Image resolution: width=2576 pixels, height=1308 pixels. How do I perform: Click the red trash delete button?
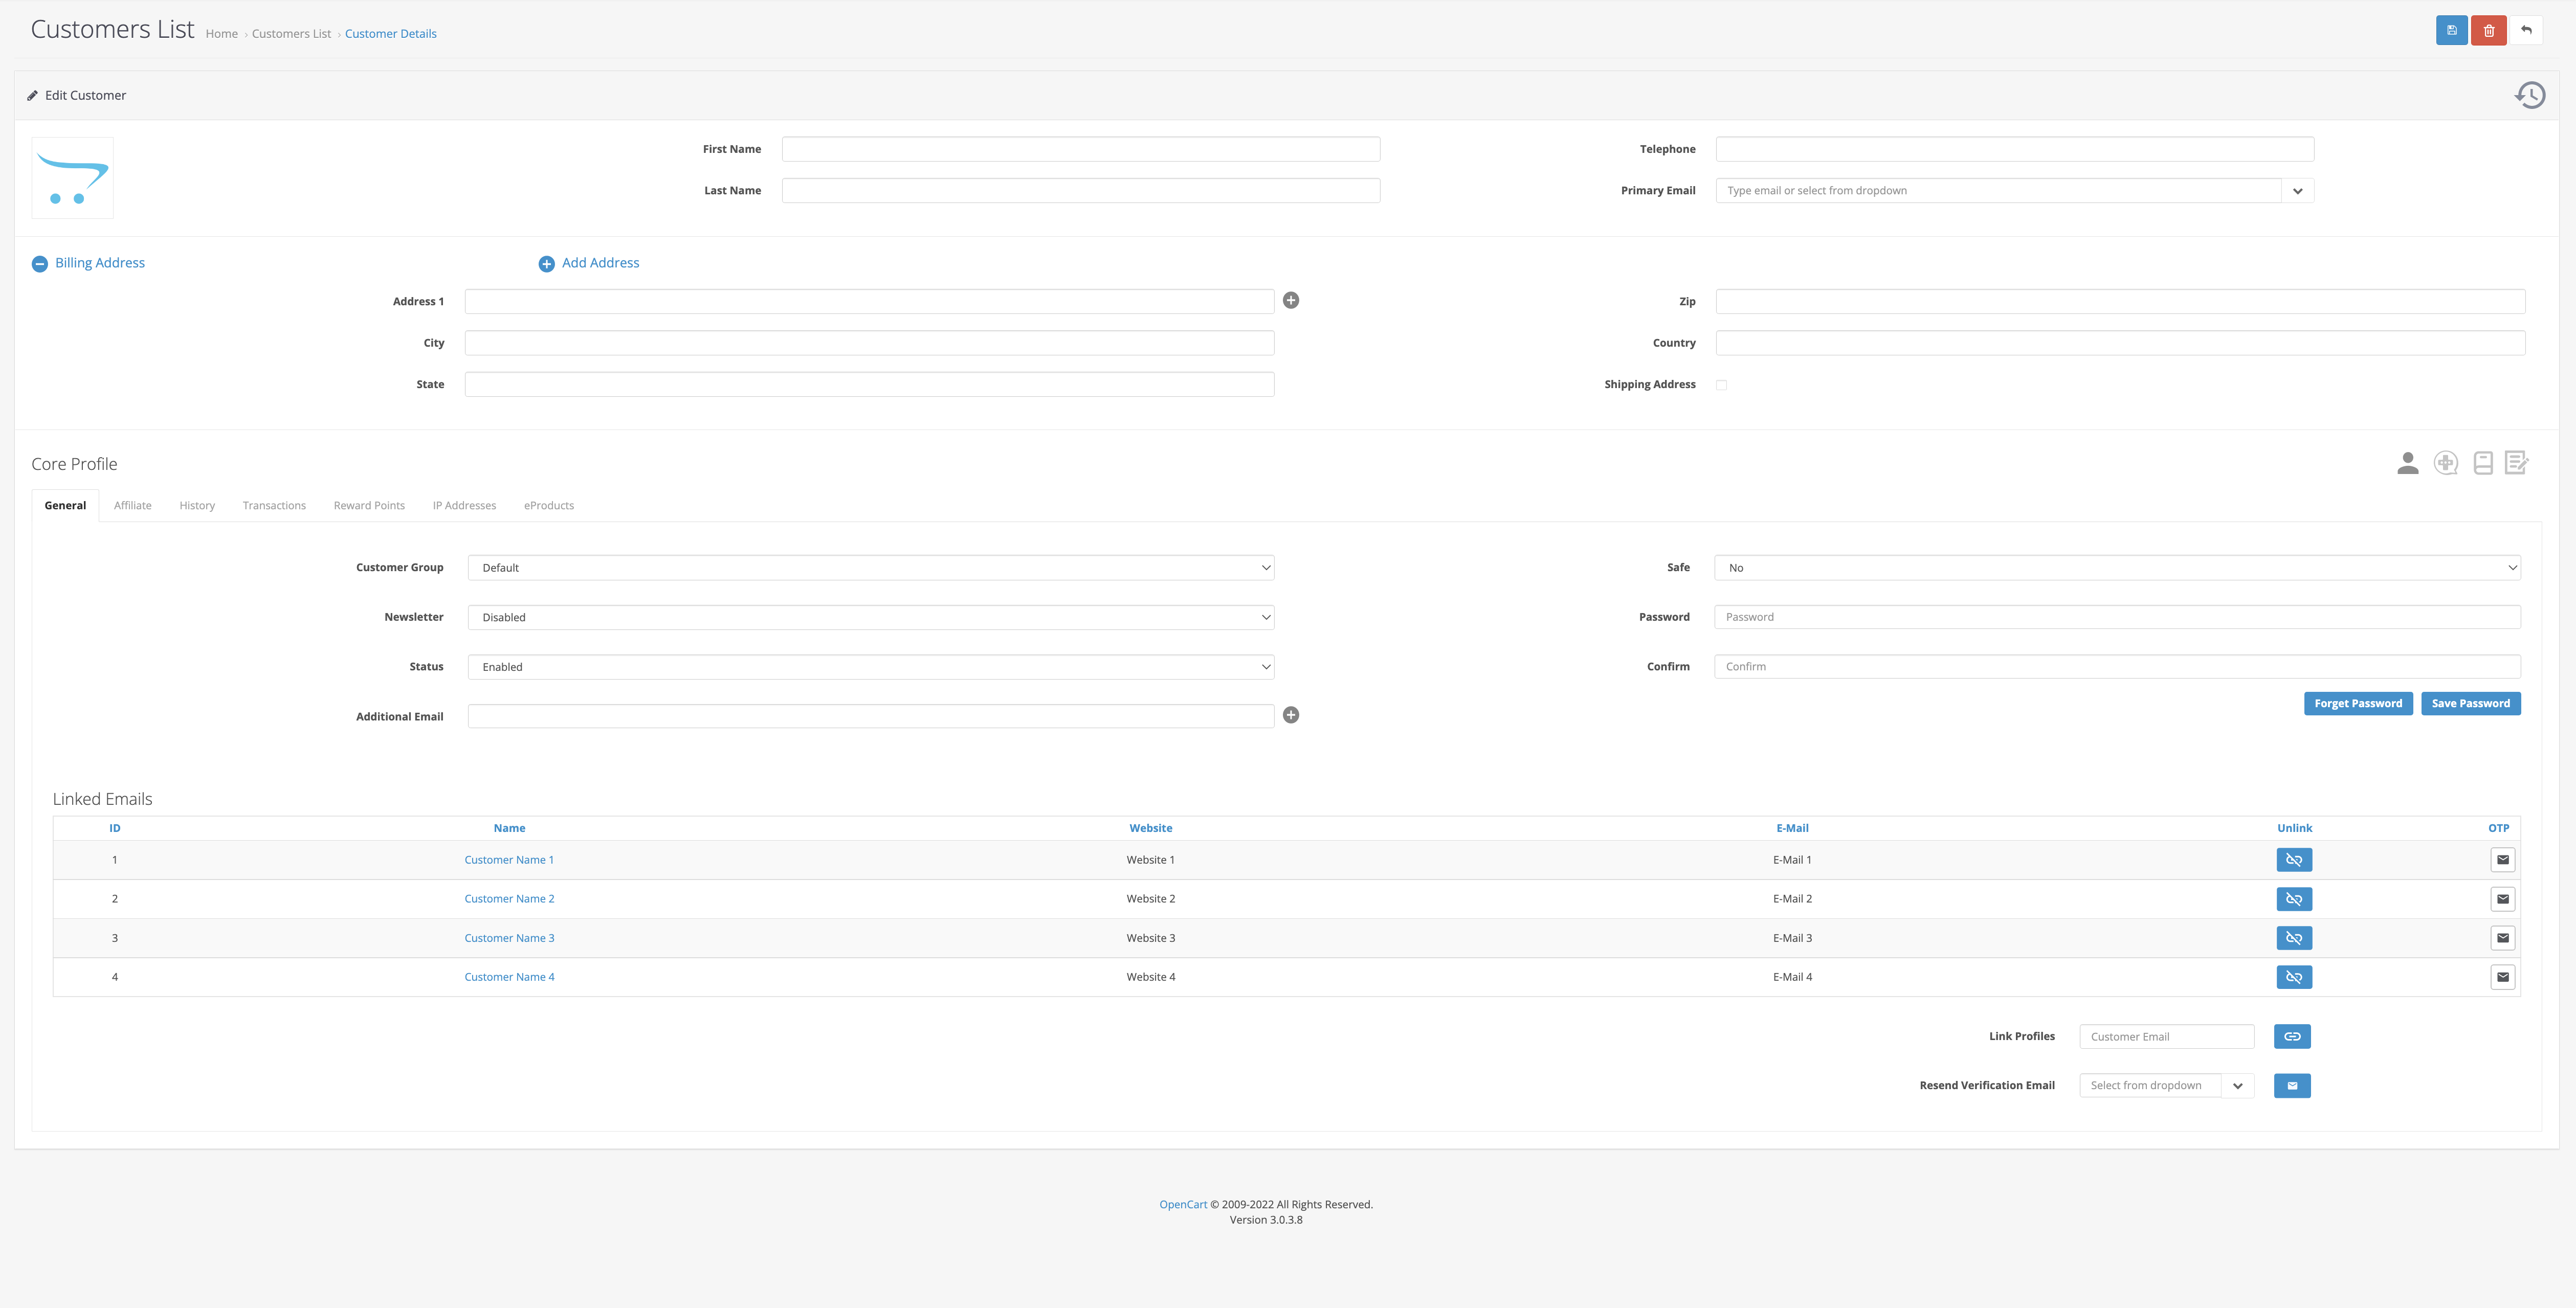2488,30
